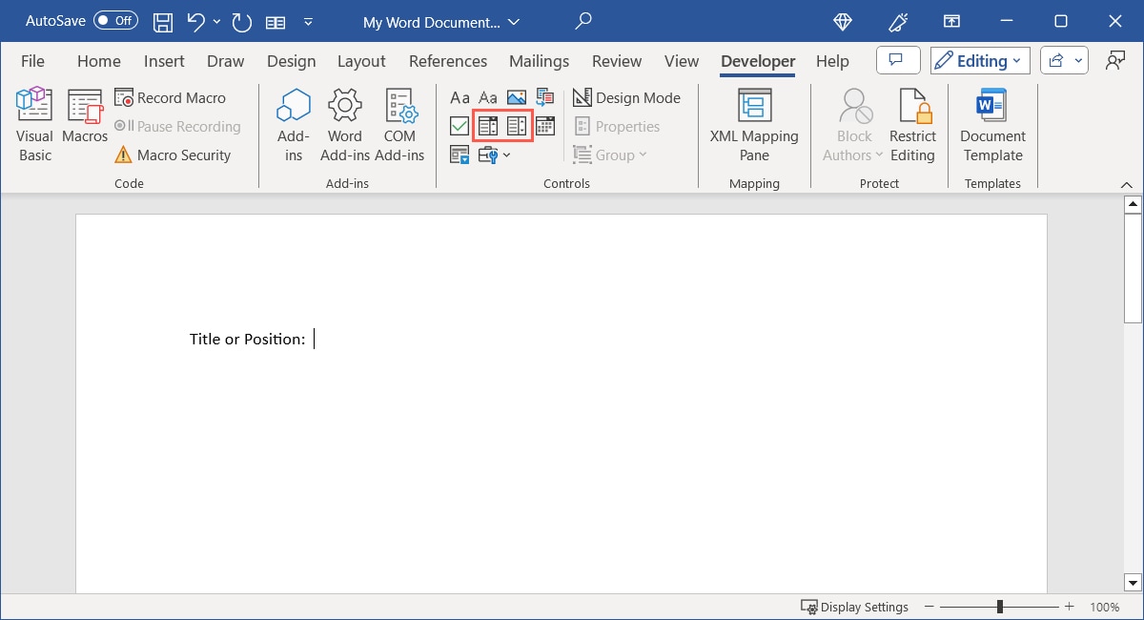Insert a Drop-Down List content control
This screenshot has height=620, width=1144.
point(516,126)
